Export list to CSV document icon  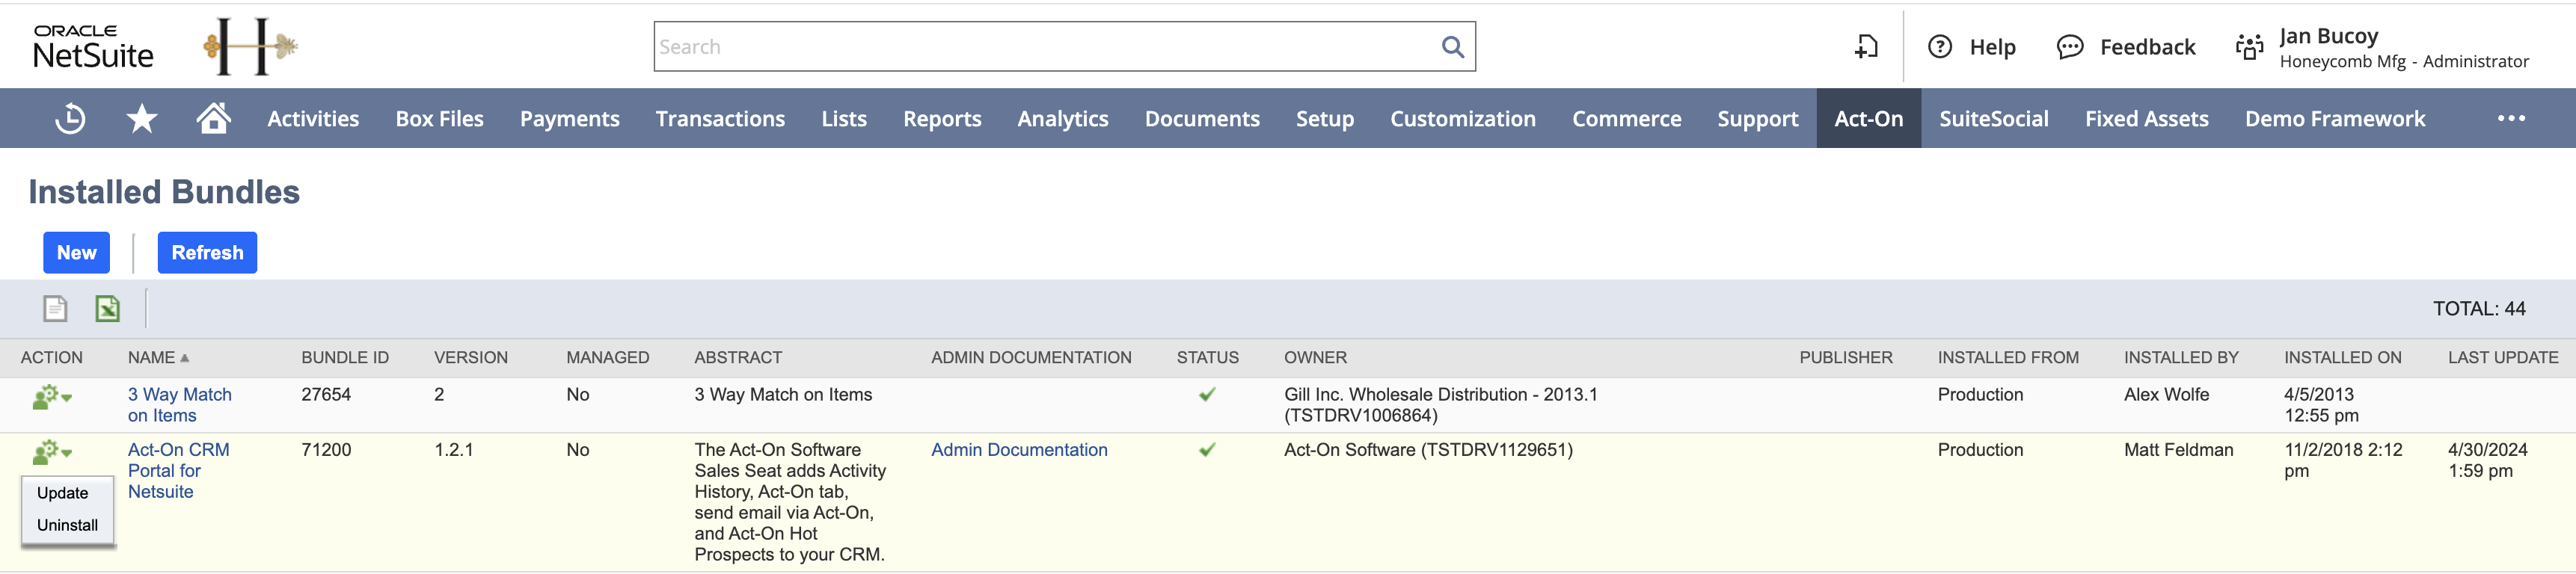tap(55, 309)
